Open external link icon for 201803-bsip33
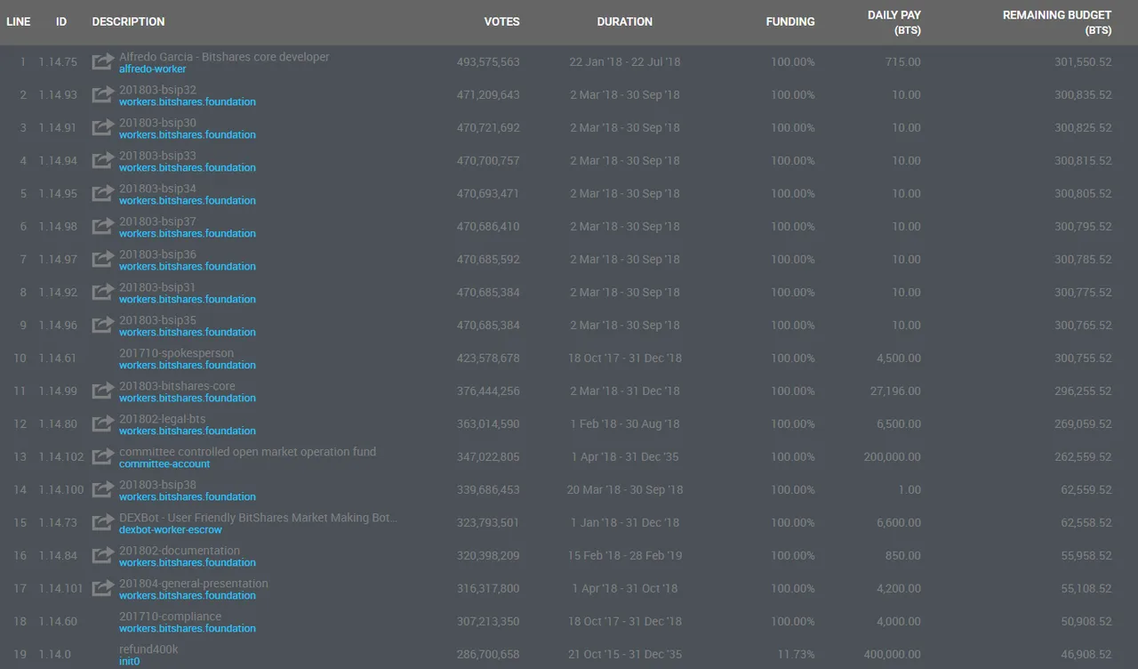Screen dimensions: 1138x669 103,161
